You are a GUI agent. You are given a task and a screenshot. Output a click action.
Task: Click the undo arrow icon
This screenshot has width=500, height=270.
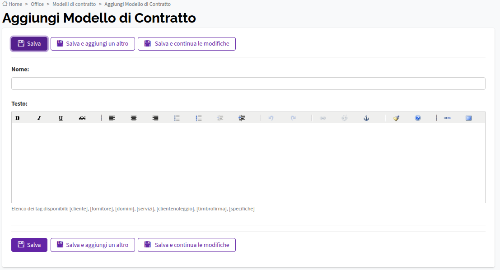point(271,118)
